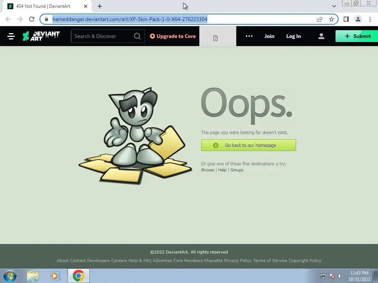Open the Chrome three-dot menu

tap(370, 19)
